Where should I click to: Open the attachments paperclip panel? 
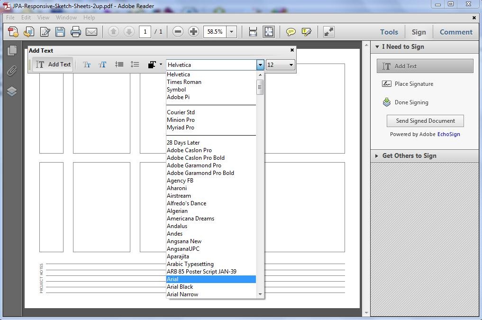tap(12, 71)
